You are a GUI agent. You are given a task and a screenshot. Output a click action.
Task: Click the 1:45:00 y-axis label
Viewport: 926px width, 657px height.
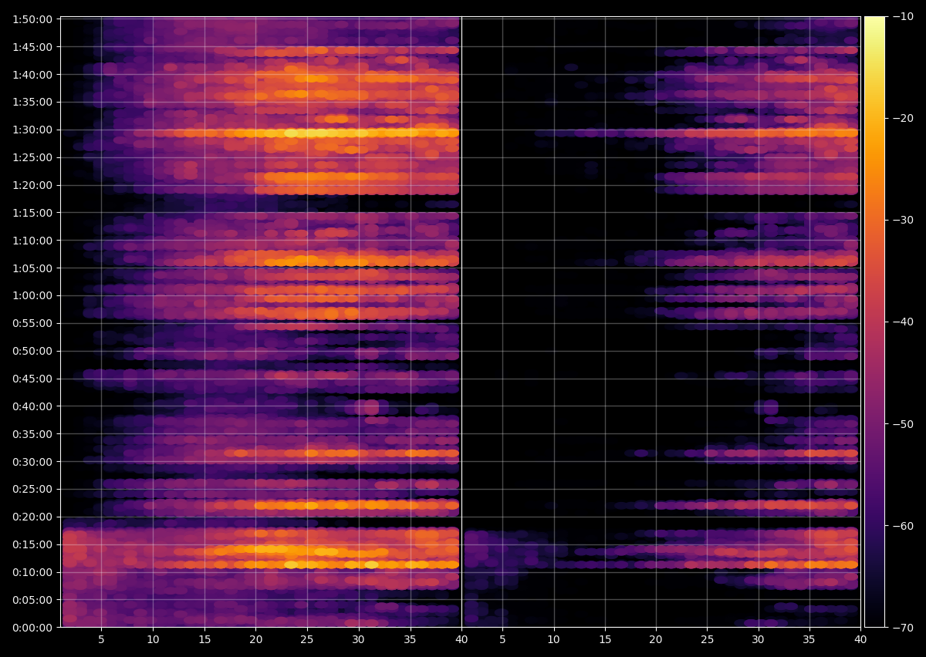click(x=33, y=46)
